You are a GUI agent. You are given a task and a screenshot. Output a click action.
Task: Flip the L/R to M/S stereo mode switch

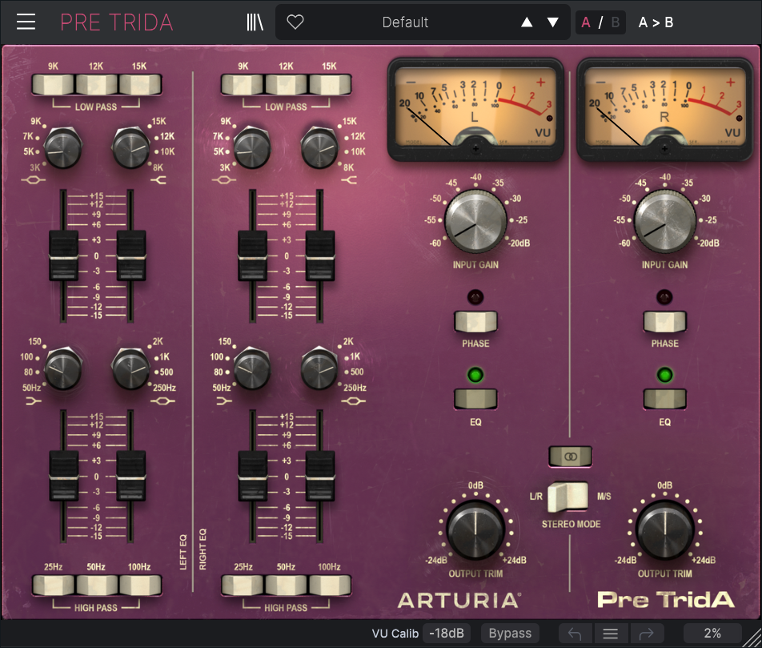click(569, 497)
